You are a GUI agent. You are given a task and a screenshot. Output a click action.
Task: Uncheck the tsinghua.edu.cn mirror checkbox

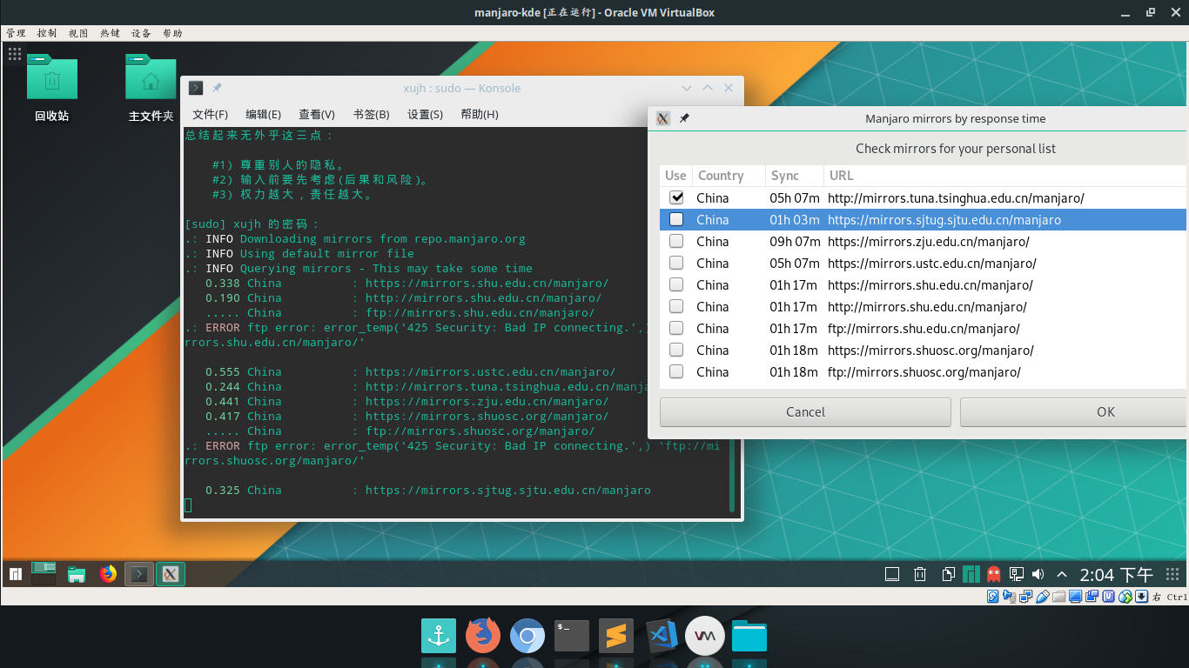pyautogui.click(x=676, y=197)
